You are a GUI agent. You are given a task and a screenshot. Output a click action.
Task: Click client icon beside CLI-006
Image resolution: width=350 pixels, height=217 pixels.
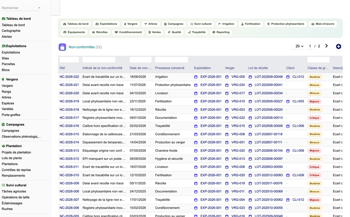[288, 126]
